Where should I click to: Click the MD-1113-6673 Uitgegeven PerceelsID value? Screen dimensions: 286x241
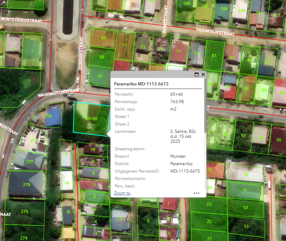[x=185, y=171]
